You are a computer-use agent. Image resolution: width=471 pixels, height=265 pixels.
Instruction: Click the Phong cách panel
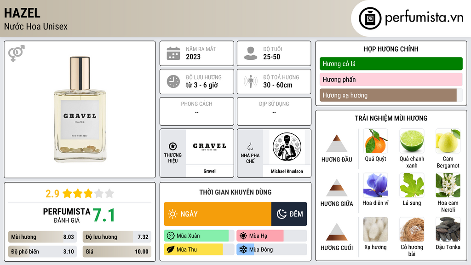tap(197, 111)
